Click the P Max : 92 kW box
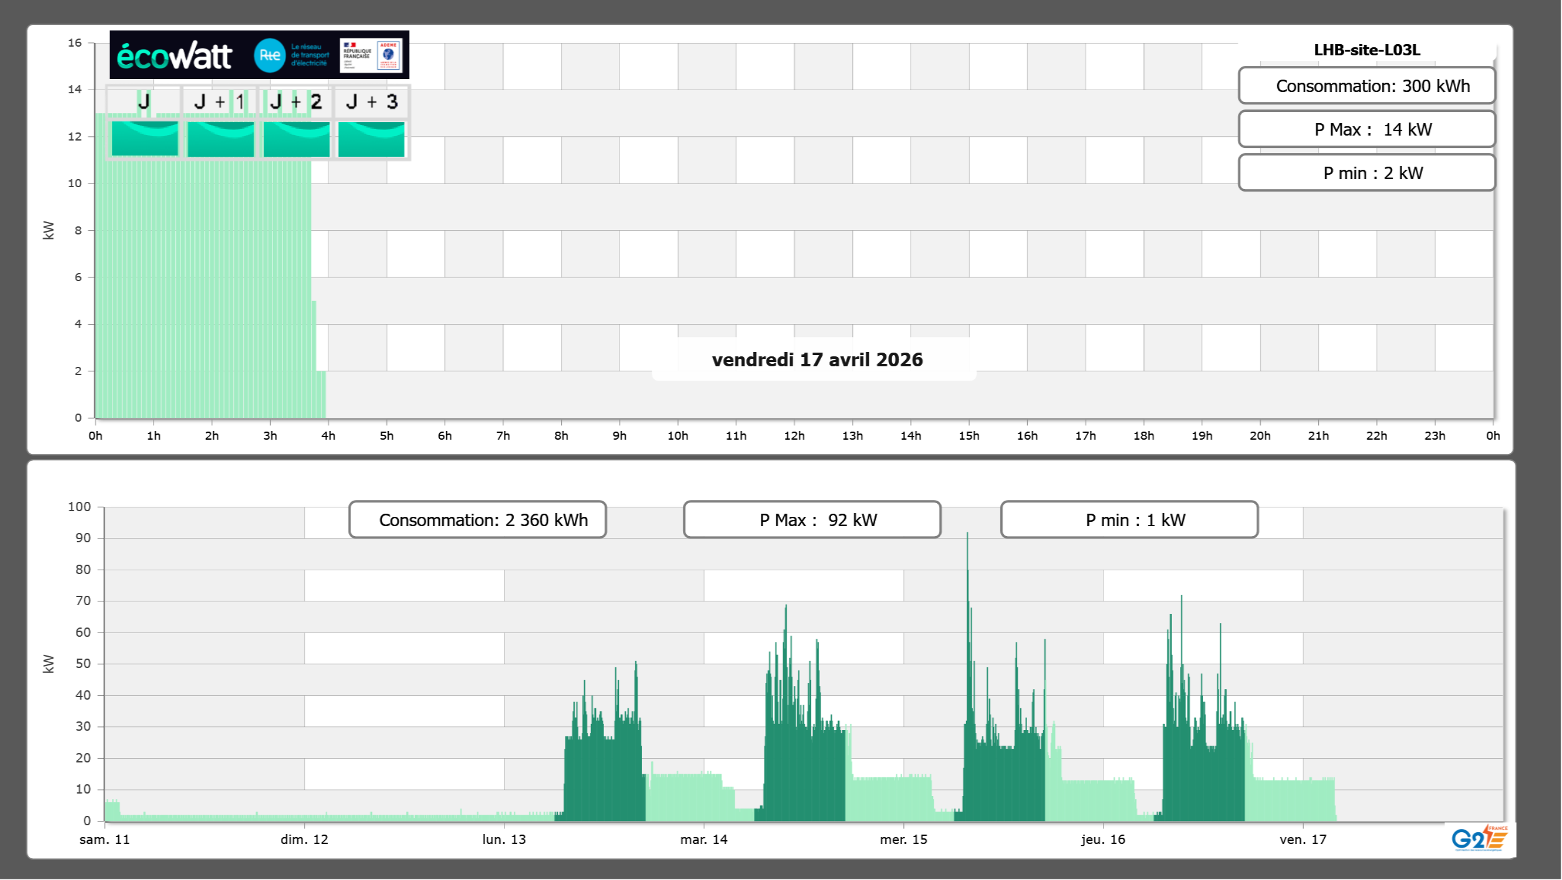 812,520
